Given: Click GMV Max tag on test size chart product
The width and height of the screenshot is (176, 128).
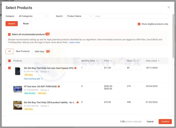Looking at the screenshot, I should [29, 75].
